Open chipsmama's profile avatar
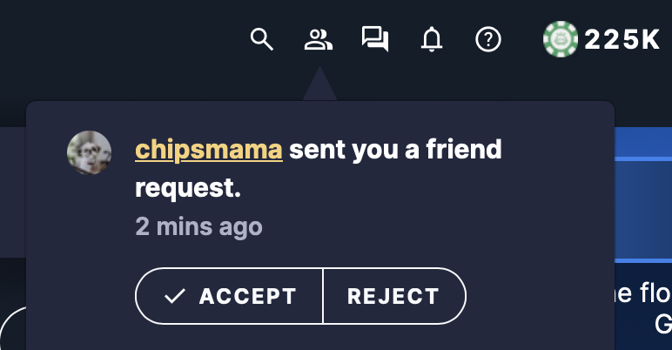This screenshot has width=672, height=350. pyautogui.click(x=89, y=152)
